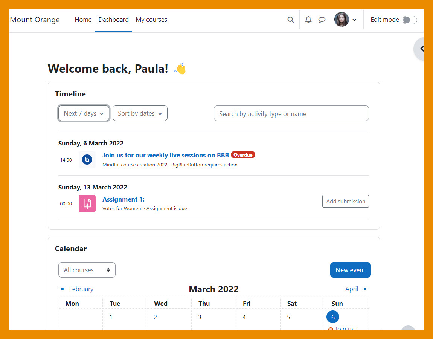The image size is (433, 339).
Task: Open the notifications bell
Action: [x=308, y=20]
